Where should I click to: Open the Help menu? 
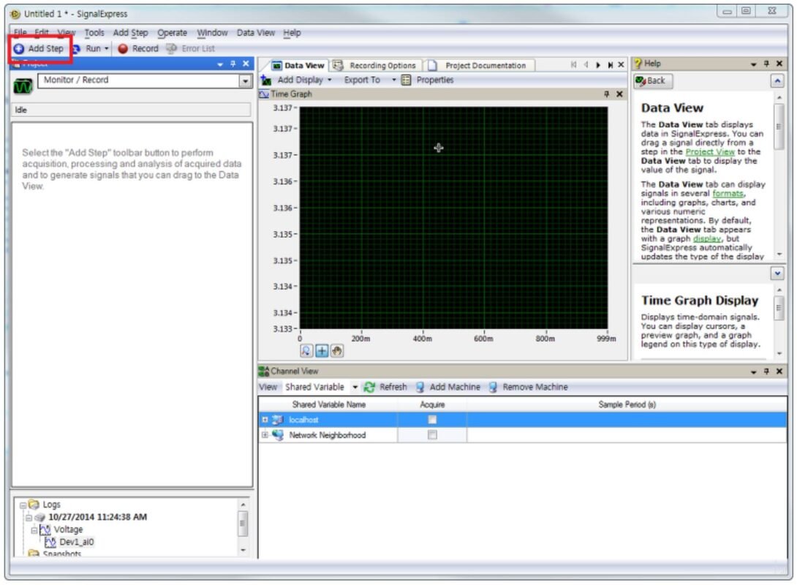292,33
